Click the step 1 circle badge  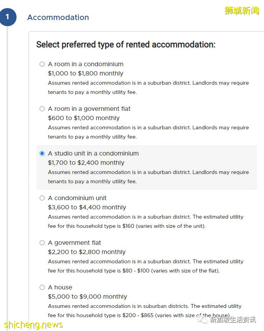pyautogui.click(x=8, y=17)
